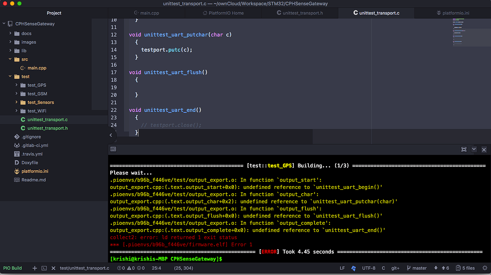
Task: Click the git push up-arrow with 6
Action: coord(445,268)
